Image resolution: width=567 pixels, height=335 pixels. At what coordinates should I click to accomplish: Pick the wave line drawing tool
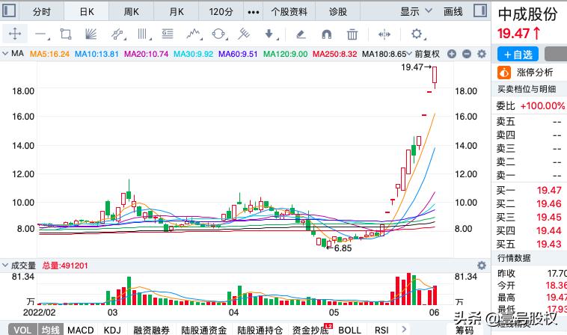(194, 34)
